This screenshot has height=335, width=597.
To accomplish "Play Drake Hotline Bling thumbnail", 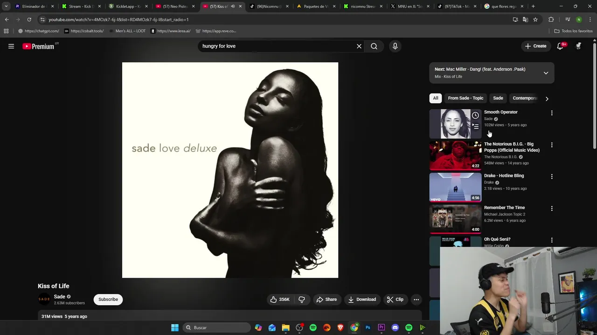I will [455, 187].
